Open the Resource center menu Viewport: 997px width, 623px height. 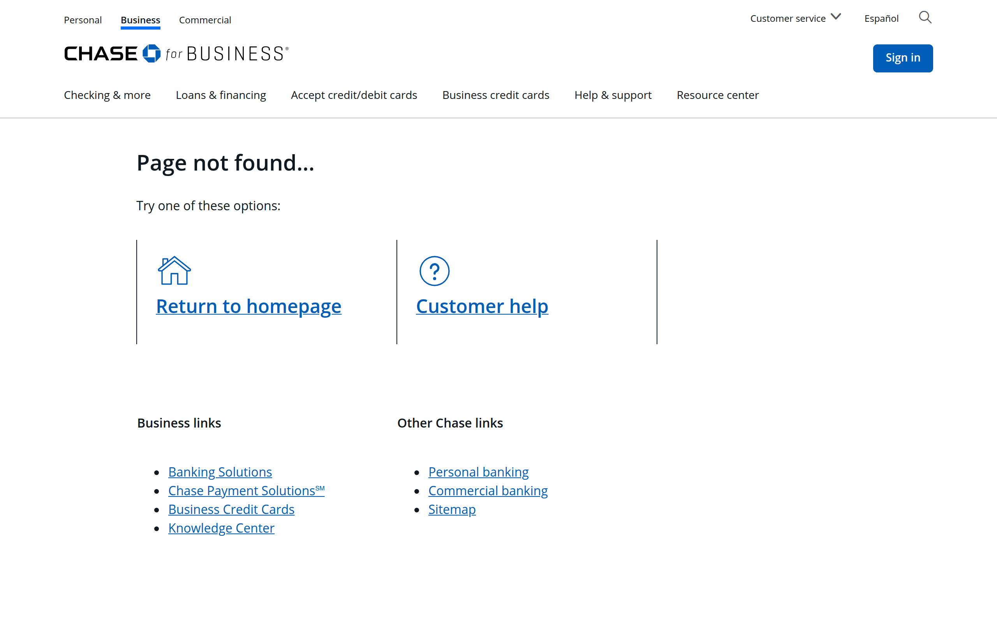717,95
